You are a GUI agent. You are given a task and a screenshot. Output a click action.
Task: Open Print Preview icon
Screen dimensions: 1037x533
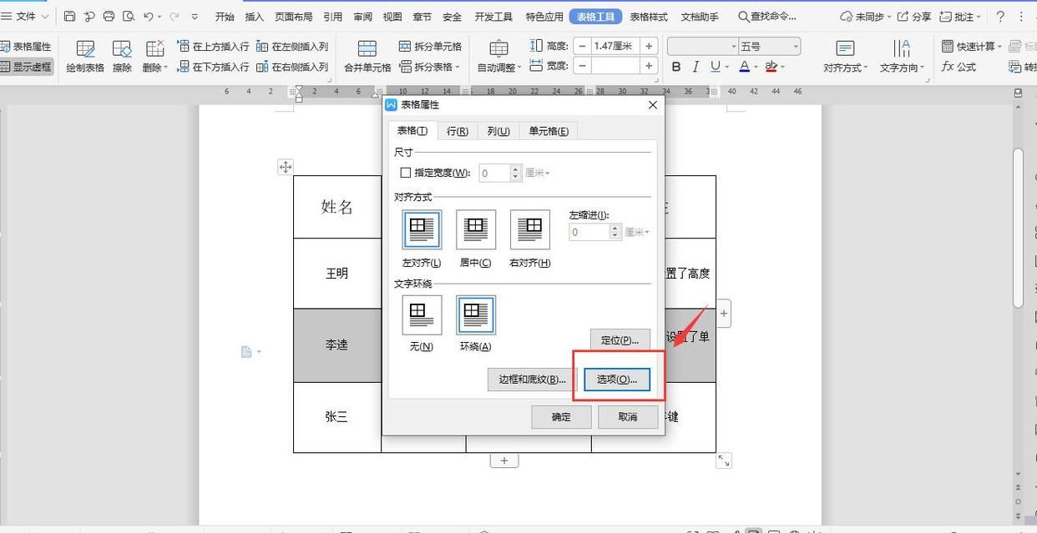pyautogui.click(x=129, y=17)
